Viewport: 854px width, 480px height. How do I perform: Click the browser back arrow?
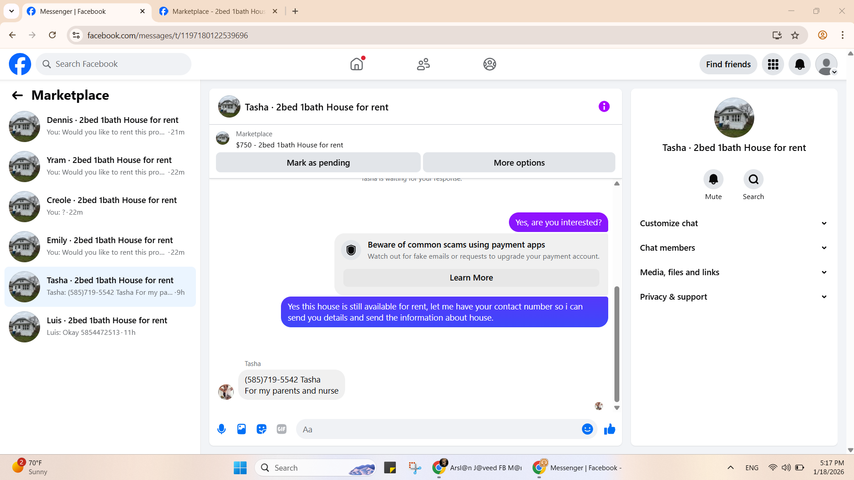point(12,35)
